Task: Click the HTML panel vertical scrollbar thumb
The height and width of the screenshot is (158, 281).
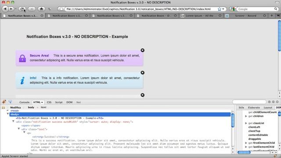Action: (233, 120)
